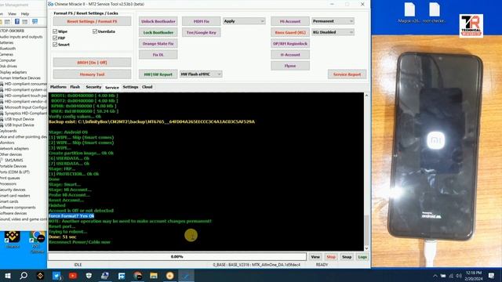Click the taskbar clock showing 2/20/2024
Screen dimensions: 502x282
(474, 276)
